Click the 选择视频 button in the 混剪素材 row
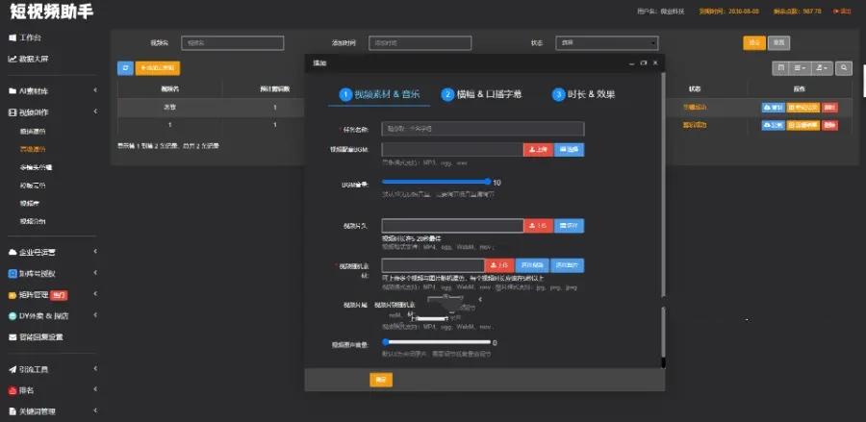866x422 pixels. 532,265
